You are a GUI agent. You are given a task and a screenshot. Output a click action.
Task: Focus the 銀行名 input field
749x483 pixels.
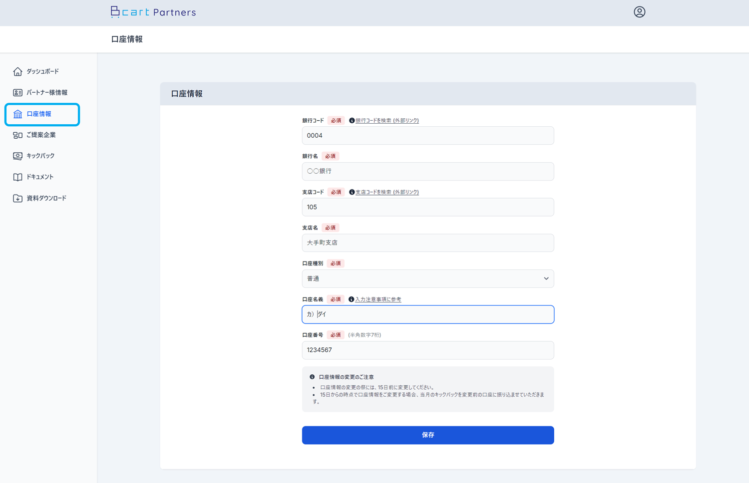coord(428,171)
